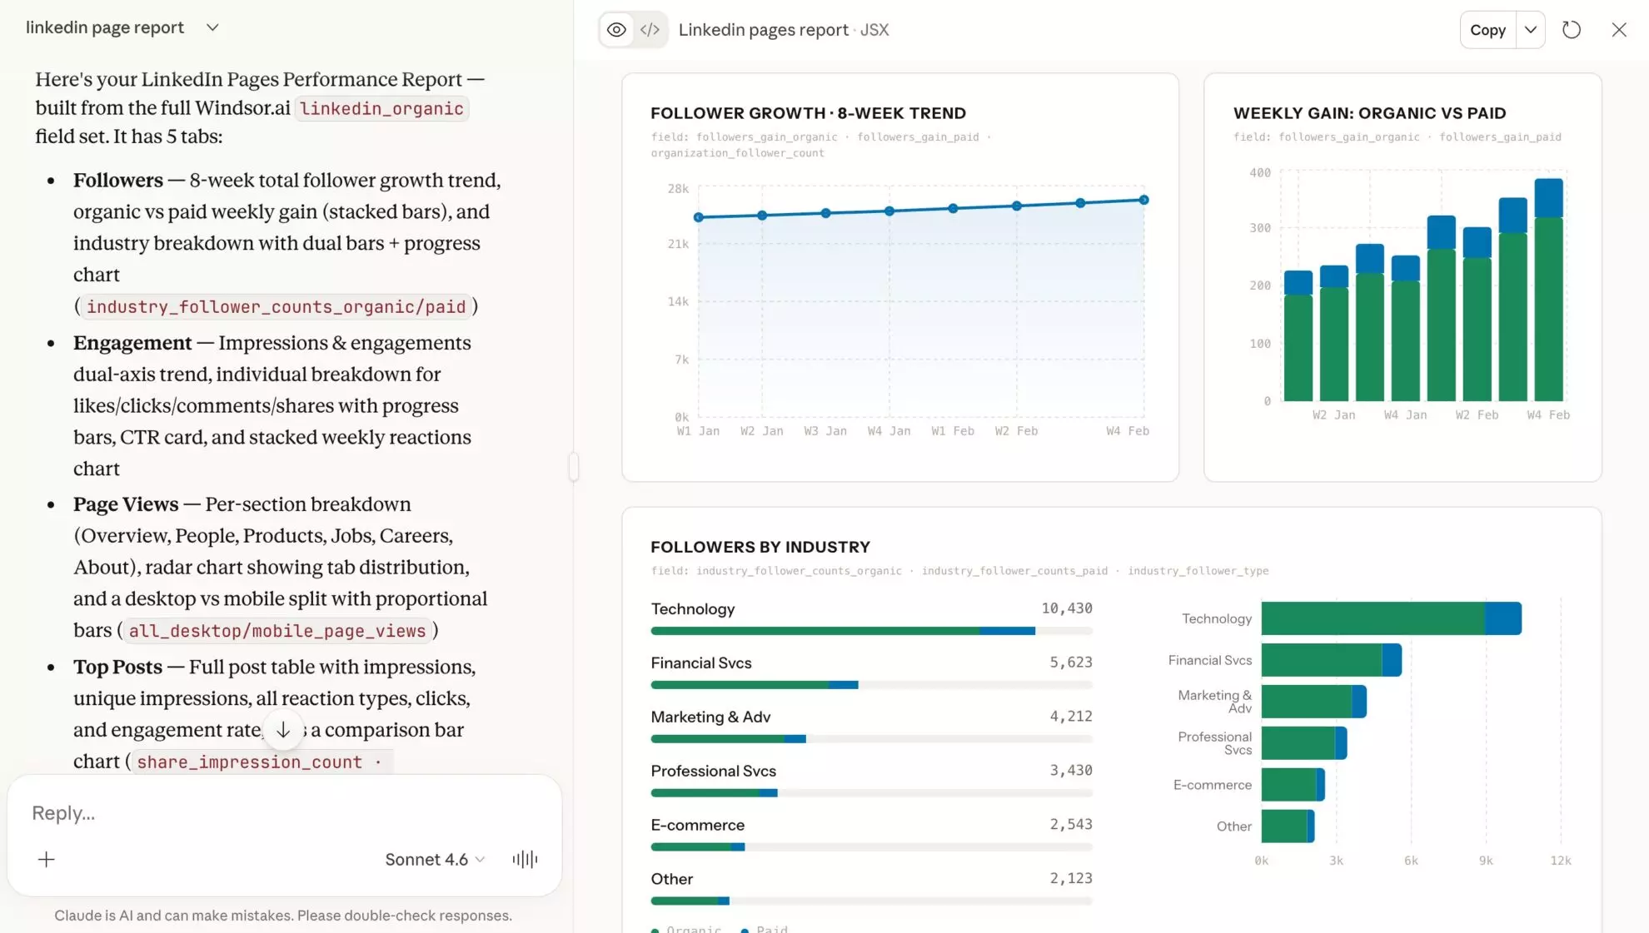Start voice dictation with the waveform icon
The image size is (1649, 933).
524,859
